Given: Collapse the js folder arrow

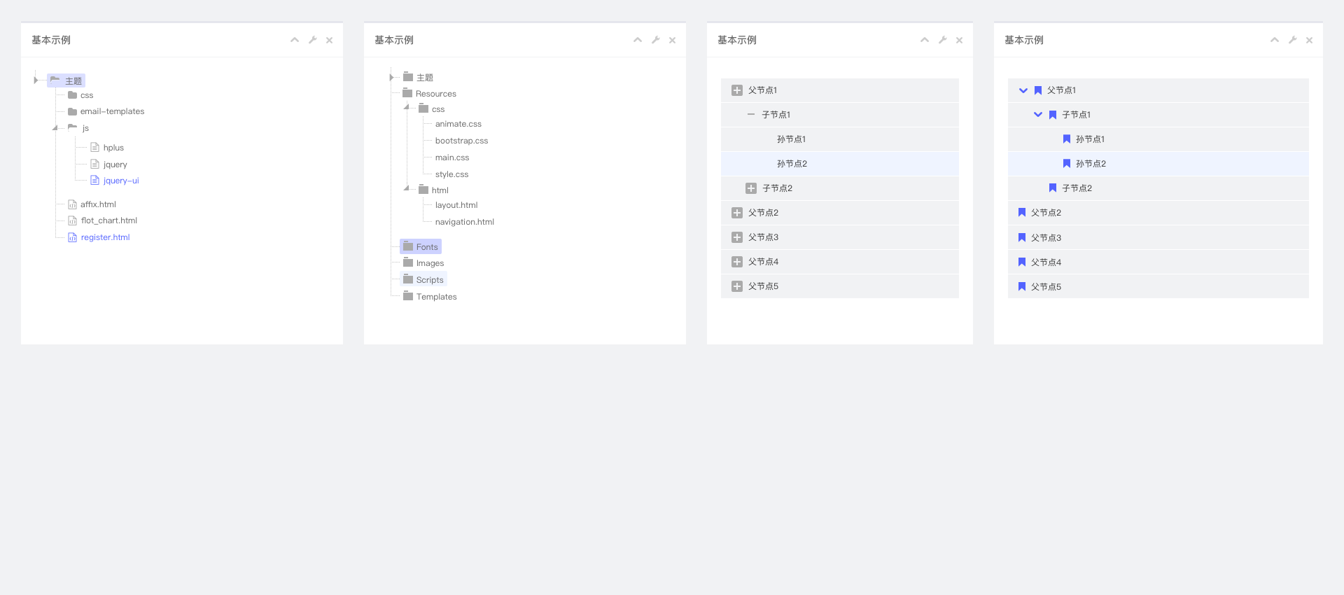Looking at the screenshot, I should pos(55,127).
